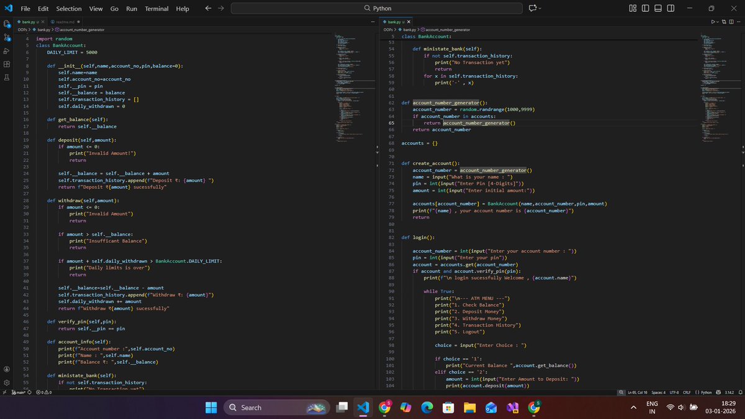Viewport: 745px width, 419px height.
Task: Expand the Copilot chat dropdown arrow
Action: click(x=540, y=9)
